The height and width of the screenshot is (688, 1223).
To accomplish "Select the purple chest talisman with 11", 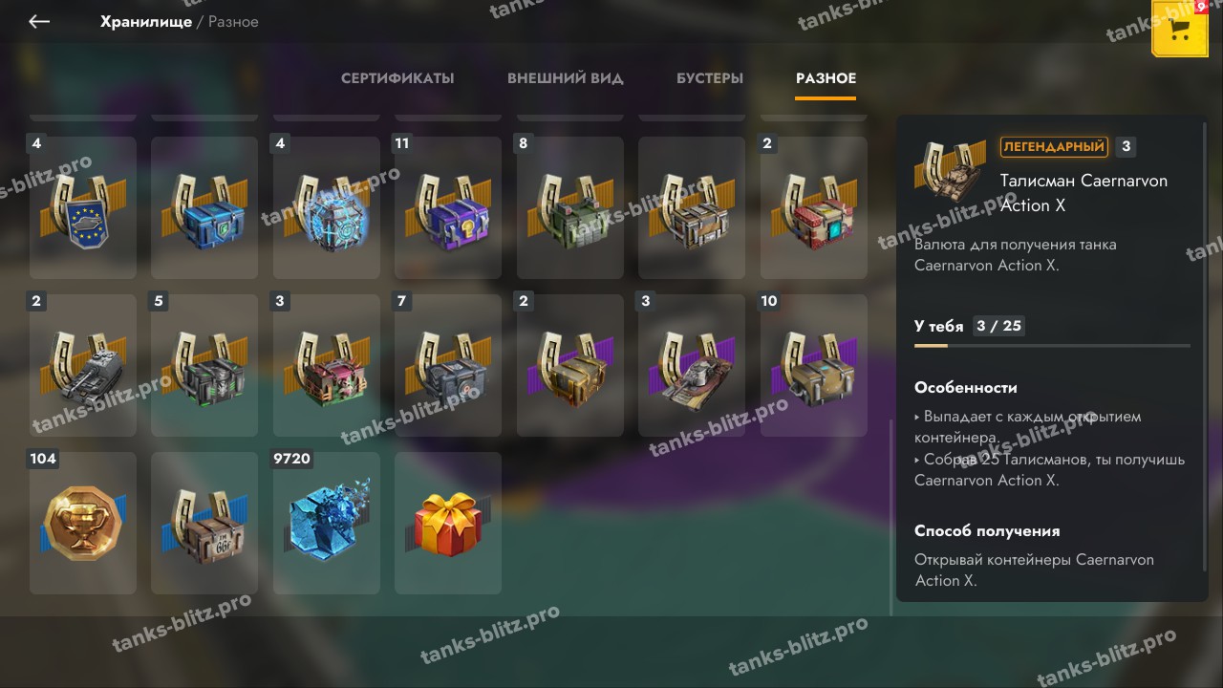I will 448,207.
